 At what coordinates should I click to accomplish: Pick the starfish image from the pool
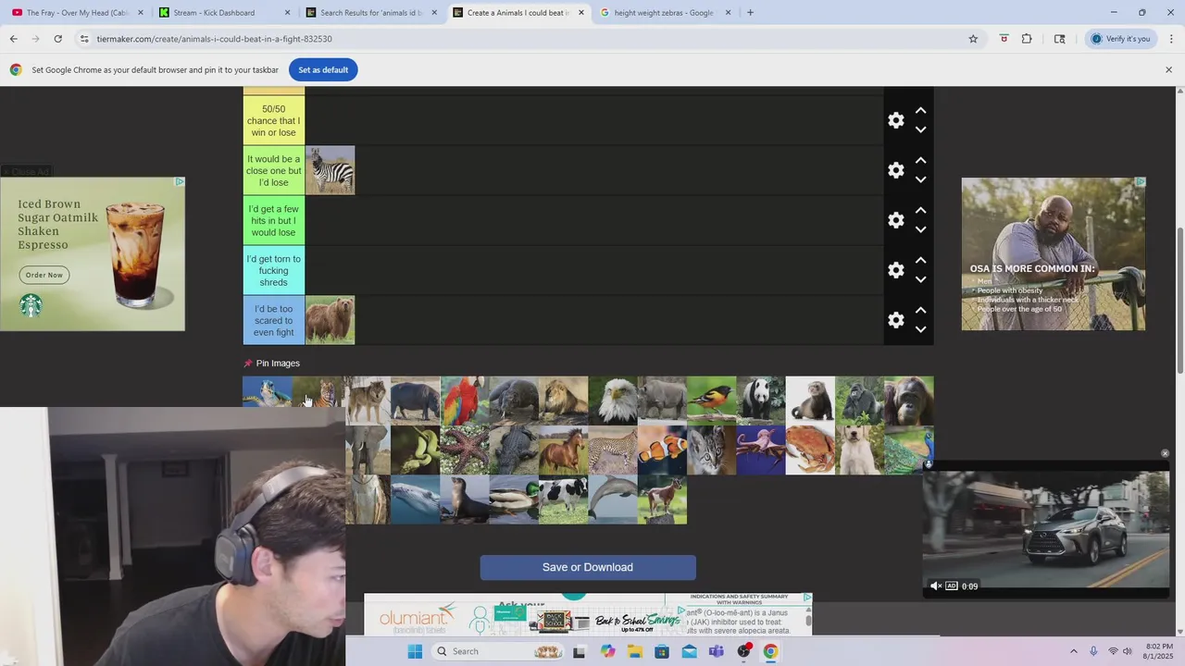465,450
